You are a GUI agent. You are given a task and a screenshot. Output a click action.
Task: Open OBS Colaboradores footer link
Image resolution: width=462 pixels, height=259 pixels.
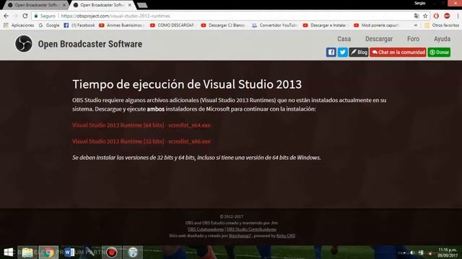coord(206,230)
